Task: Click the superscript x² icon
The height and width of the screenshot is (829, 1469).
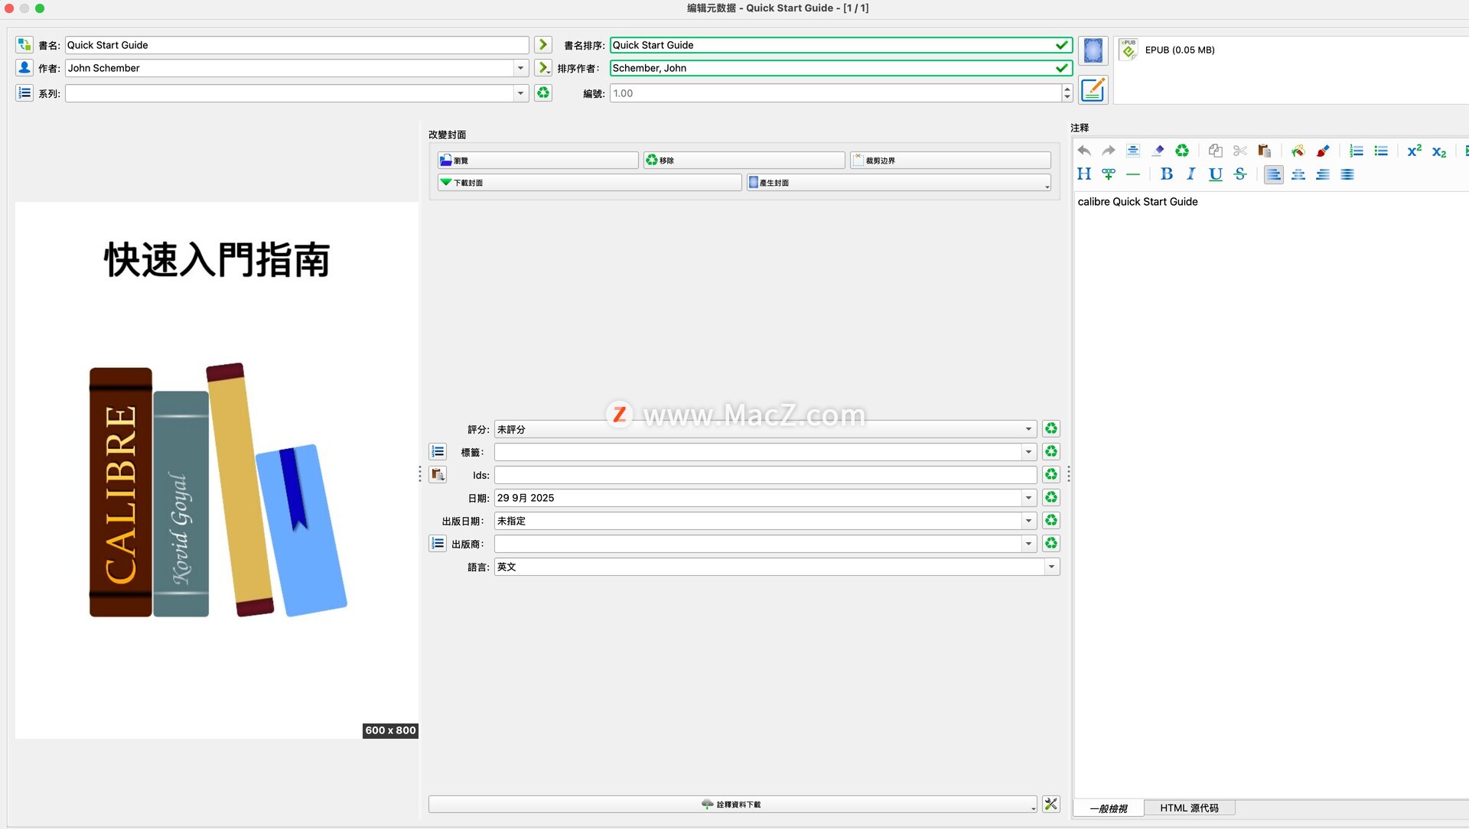Action: [x=1414, y=151]
